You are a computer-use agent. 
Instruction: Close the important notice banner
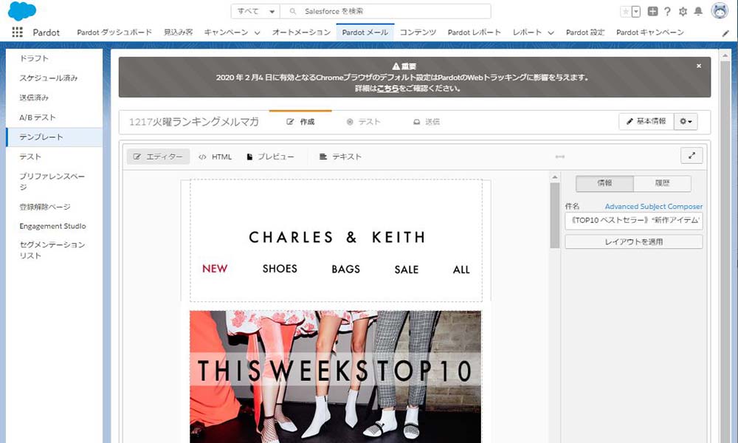click(699, 66)
